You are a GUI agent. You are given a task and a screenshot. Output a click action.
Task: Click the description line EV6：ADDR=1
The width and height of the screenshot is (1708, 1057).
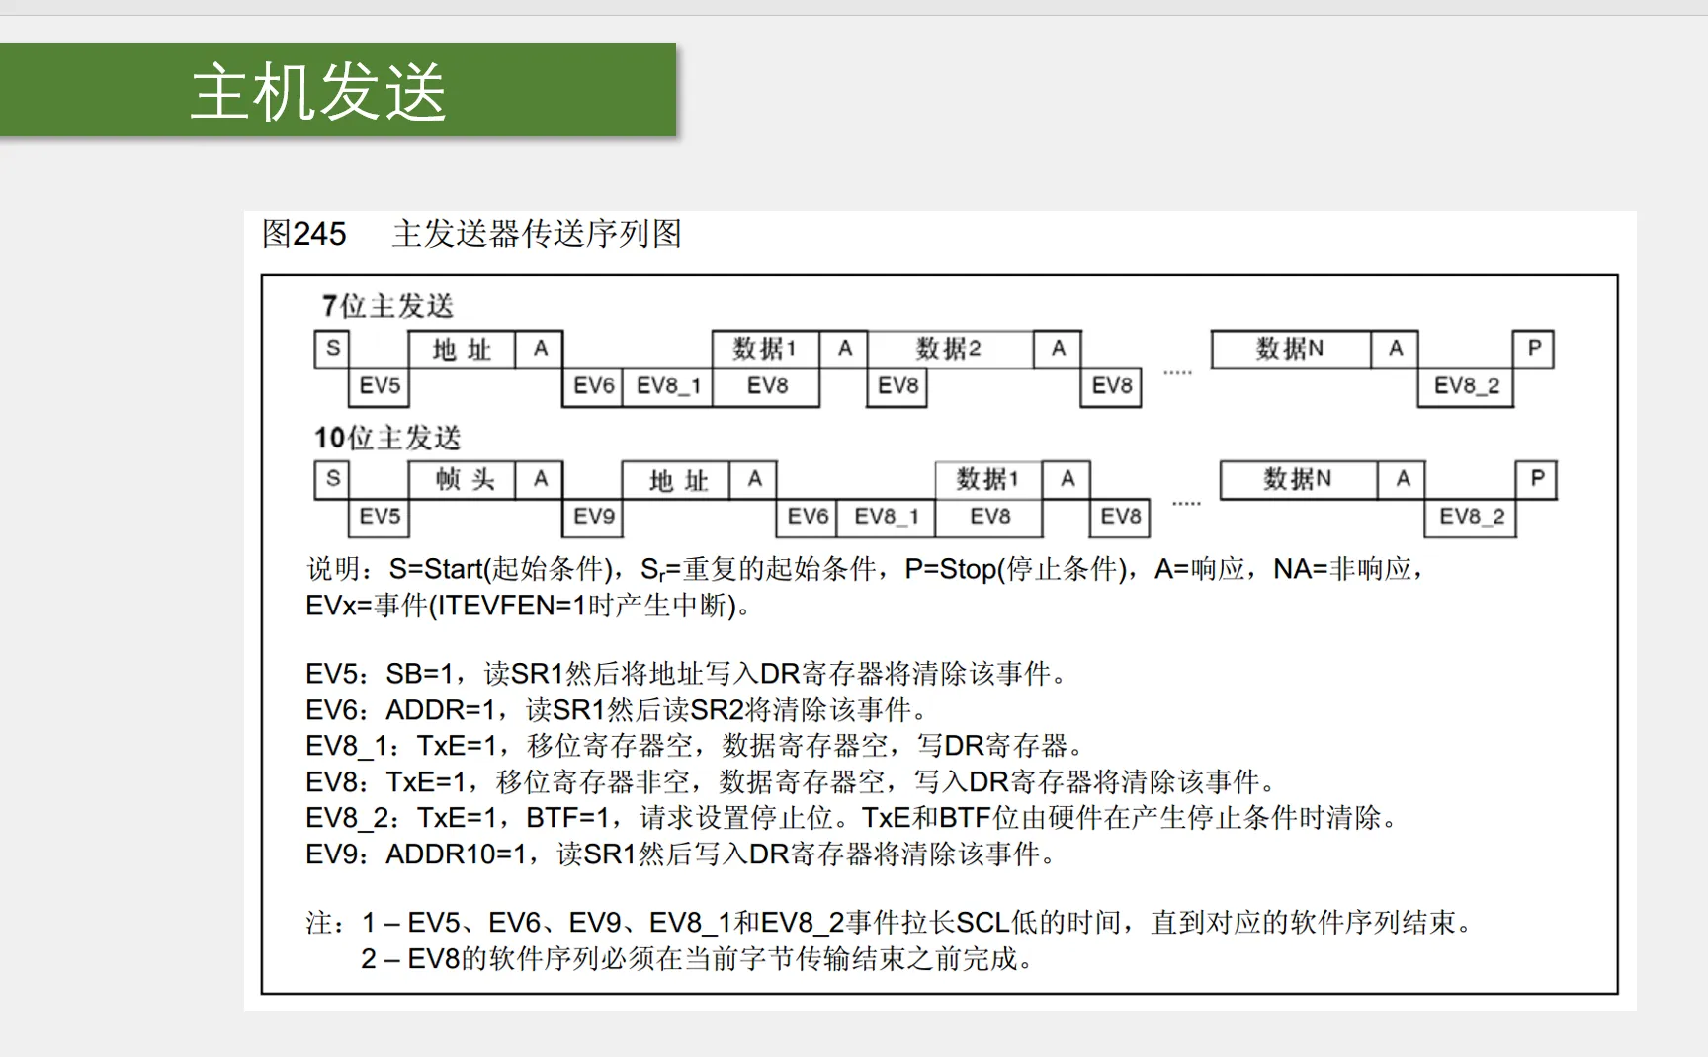[x=619, y=710]
